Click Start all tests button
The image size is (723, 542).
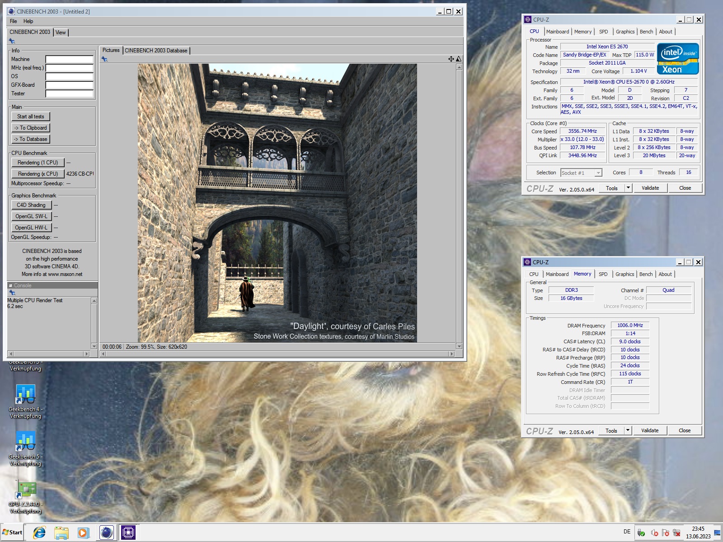[x=30, y=117]
